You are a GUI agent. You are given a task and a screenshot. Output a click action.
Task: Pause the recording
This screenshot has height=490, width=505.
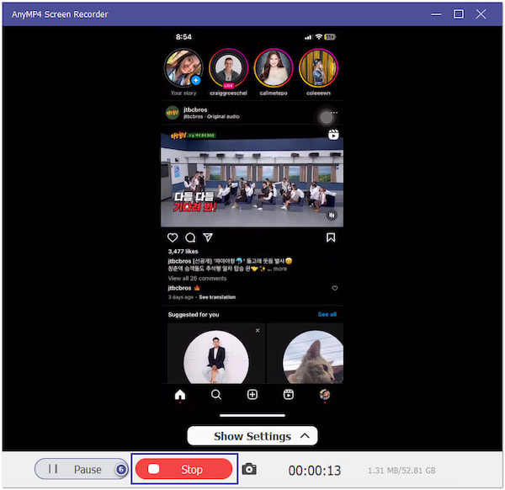[81, 469]
